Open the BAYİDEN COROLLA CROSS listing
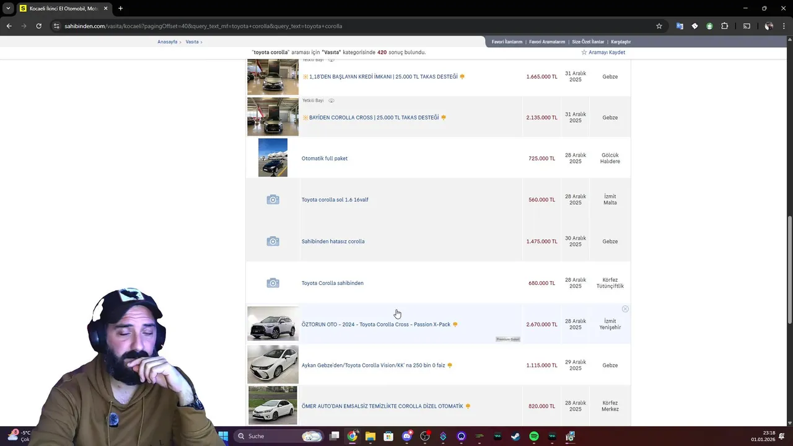The width and height of the screenshot is (793, 446). pos(374,118)
